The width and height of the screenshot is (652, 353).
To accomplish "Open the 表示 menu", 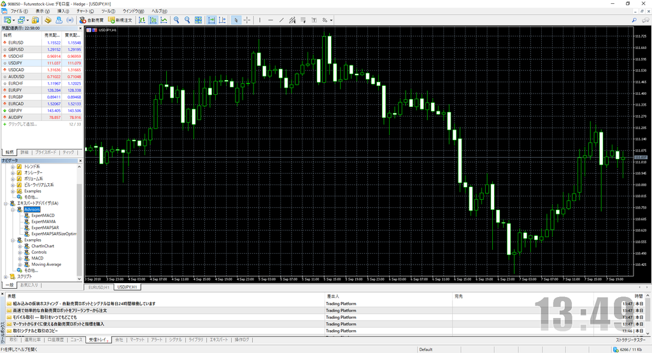I will pyautogui.click(x=43, y=11).
